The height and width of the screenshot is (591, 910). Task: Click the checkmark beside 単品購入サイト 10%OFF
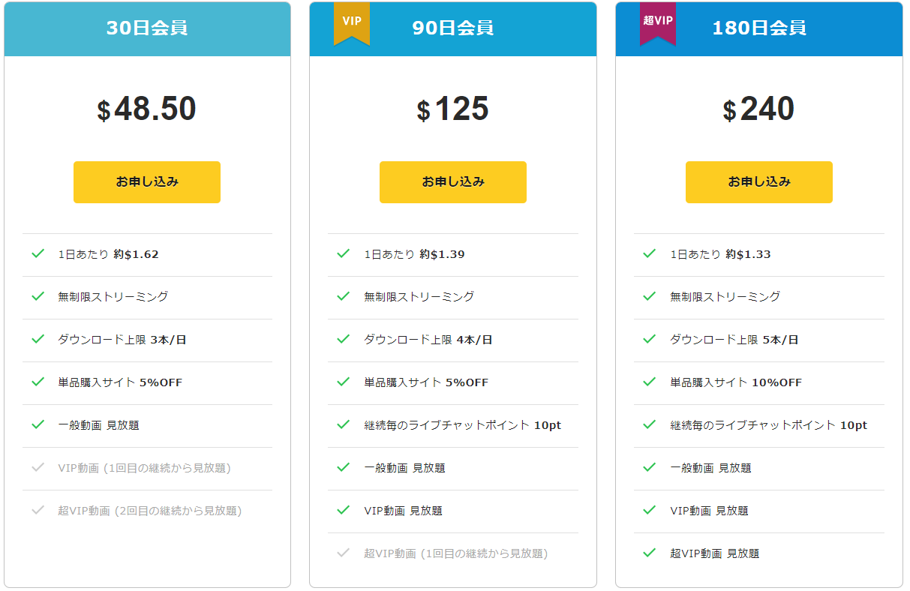650,382
